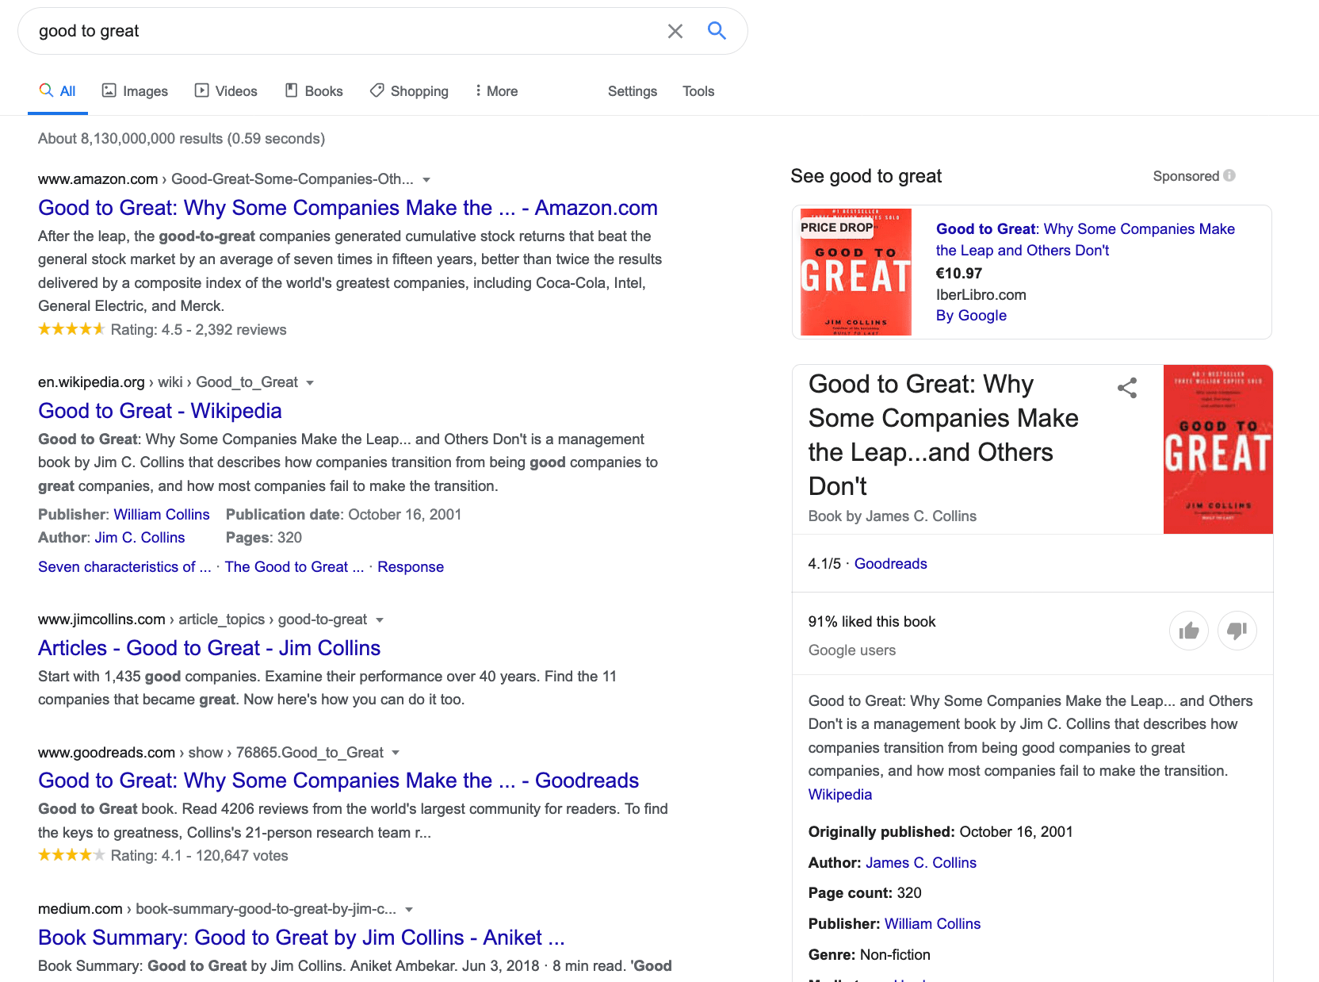Screen dimensions: 1319x982
Task: Click 'Book by James C. Collins' subtitle
Action: coord(893,516)
